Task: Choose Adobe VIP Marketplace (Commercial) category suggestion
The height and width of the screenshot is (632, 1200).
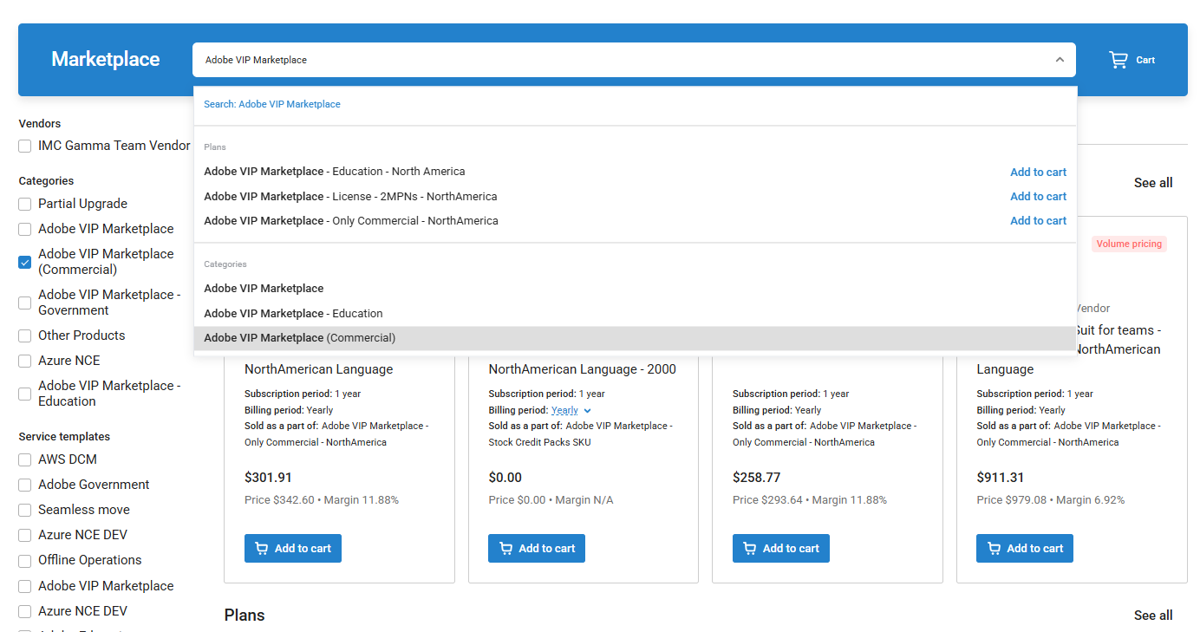Action: pos(299,337)
